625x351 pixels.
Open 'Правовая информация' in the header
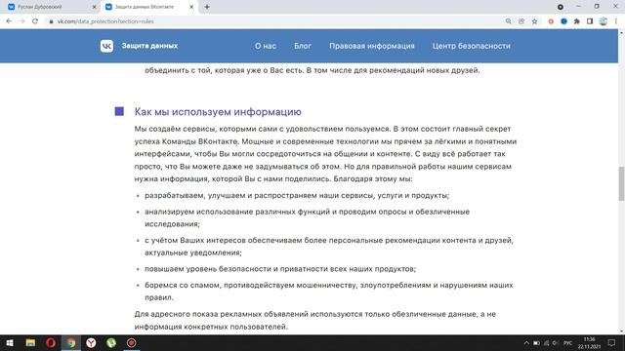pos(371,46)
